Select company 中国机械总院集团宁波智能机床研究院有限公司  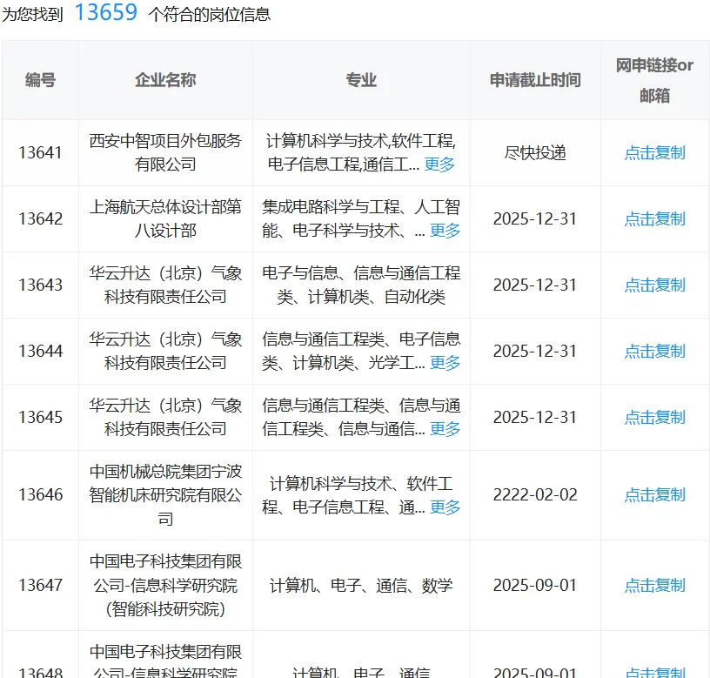click(165, 494)
